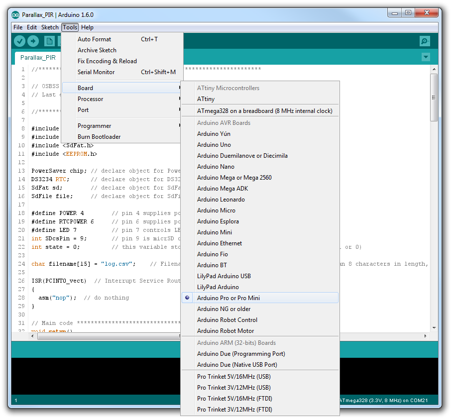Click the Upload arrow toolbar icon
This screenshot has width=453, height=420.
pos(33,41)
